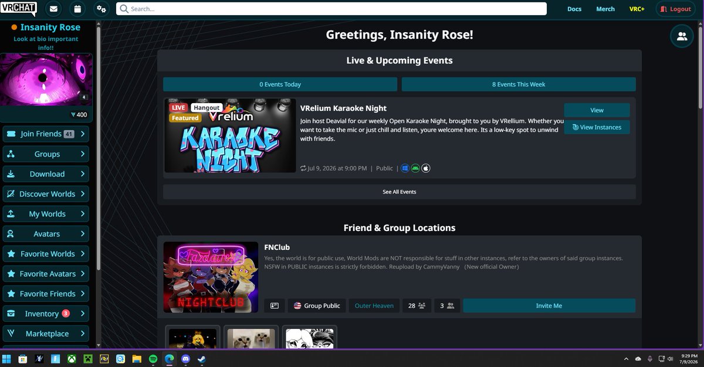The height and width of the screenshot is (367, 704).
Task: Open Spotify from the taskbar
Action: [x=153, y=359]
